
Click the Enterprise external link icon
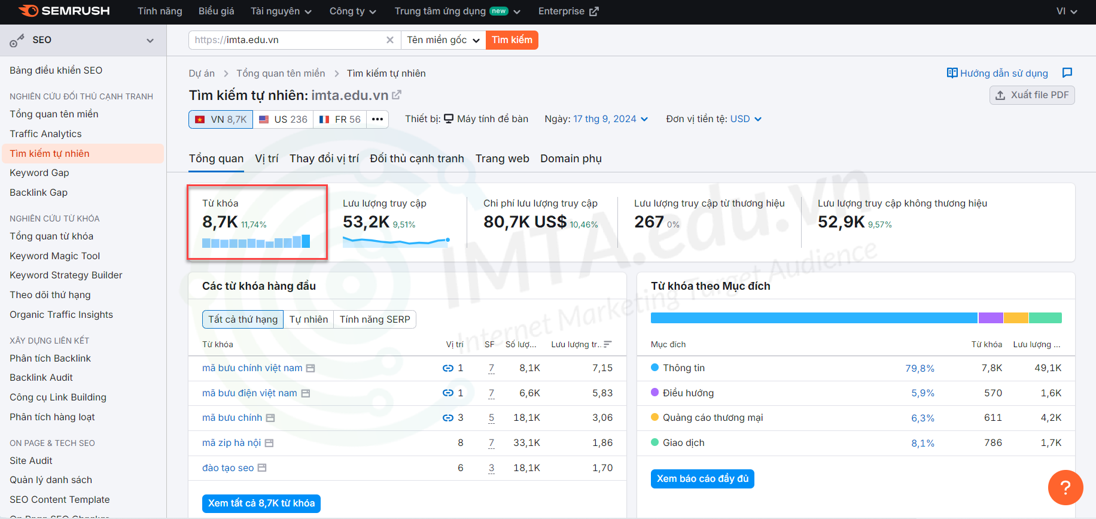593,11
